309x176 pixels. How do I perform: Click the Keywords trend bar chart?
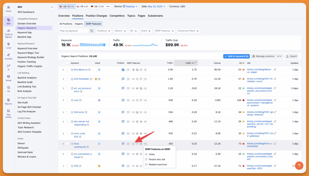[92, 45]
